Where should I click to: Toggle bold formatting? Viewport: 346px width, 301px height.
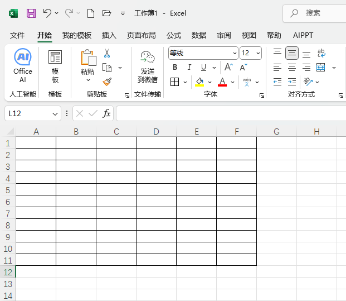[175, 67]
